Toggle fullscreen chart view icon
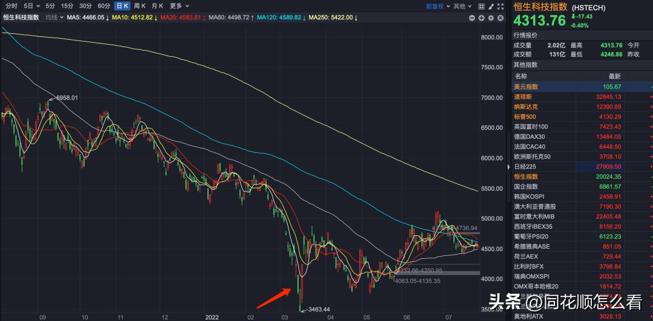The width and height of the screenshot is (653, 321). (x=500, y=6)
